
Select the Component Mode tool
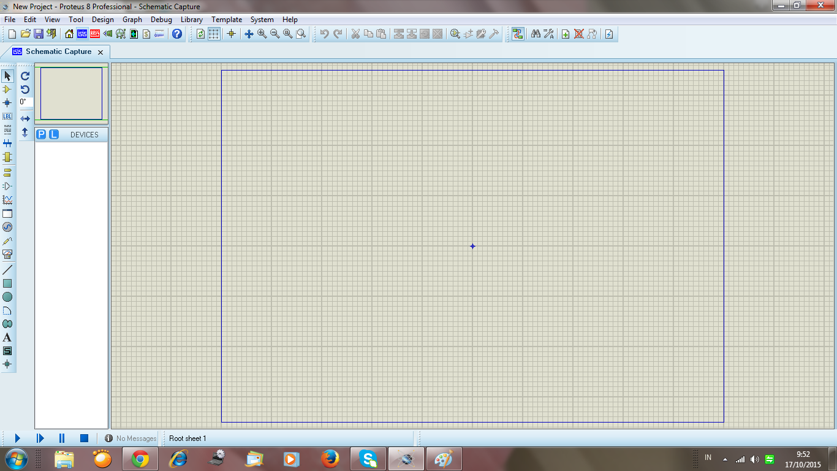[x=7, y=90]
